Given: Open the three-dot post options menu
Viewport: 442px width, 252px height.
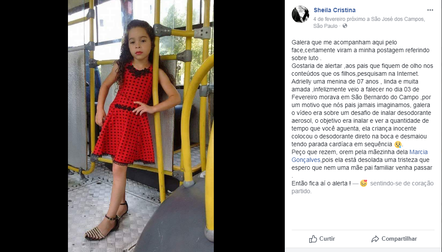Looking at the screenshot, I should pyautogui.click(x=430, y=10).
